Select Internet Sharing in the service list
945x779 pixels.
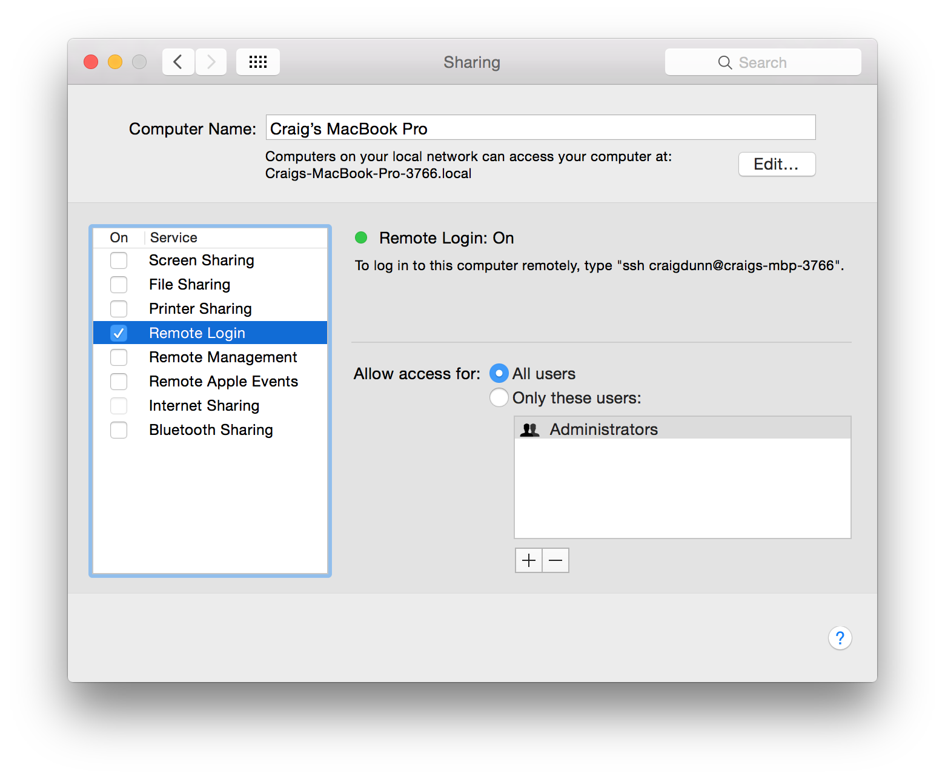204,405
